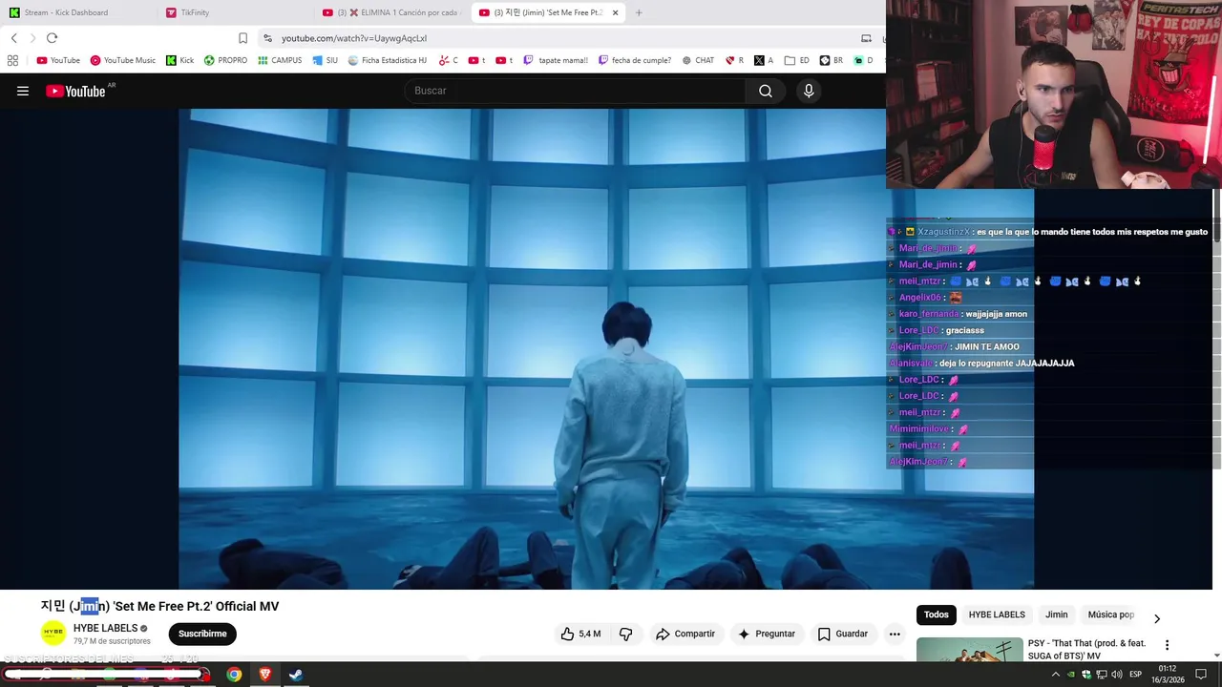Screen dimensions: 1222x687
Task: Select the Todos filter chip
Action: click(x=937, y=614)
